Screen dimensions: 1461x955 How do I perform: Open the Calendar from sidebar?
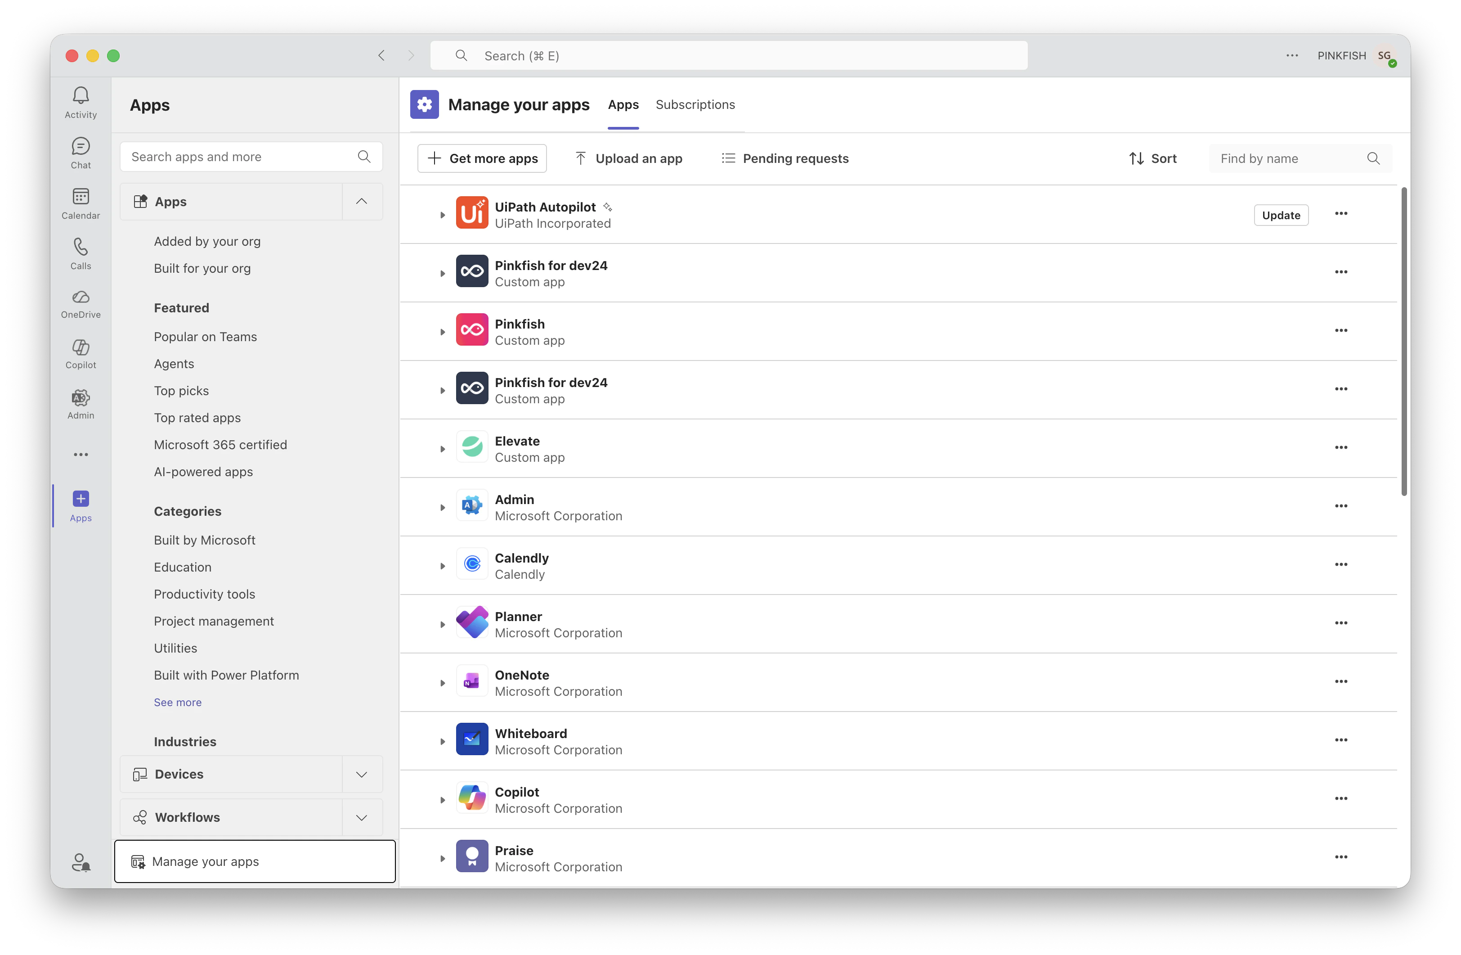coord(81,203)
